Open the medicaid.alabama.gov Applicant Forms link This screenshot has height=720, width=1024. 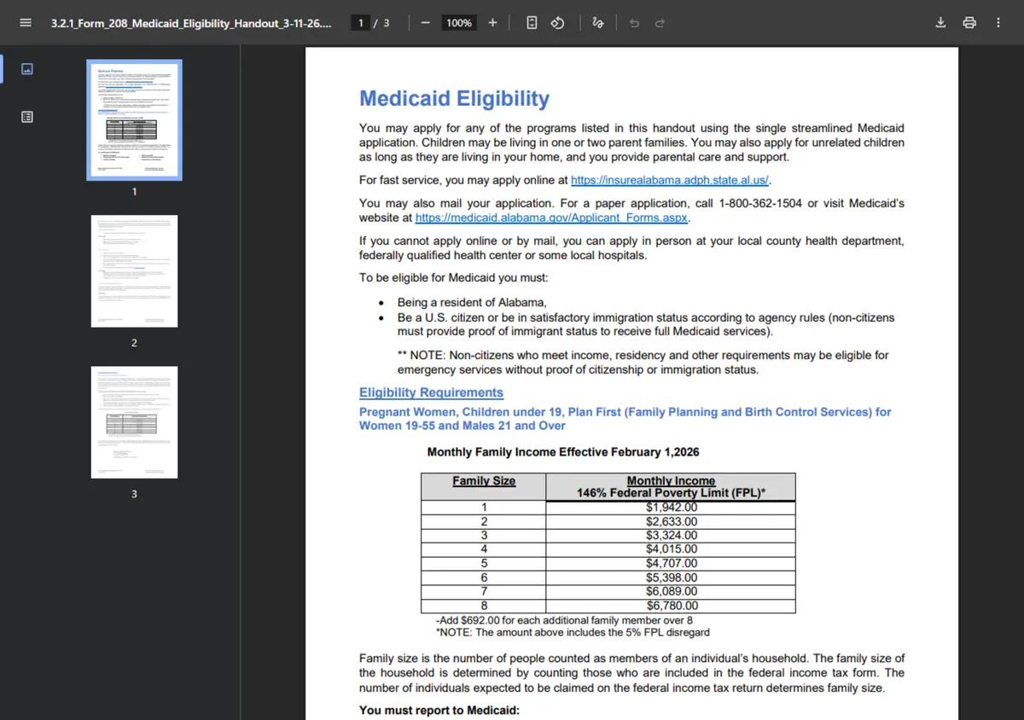[x=551, y=218]
